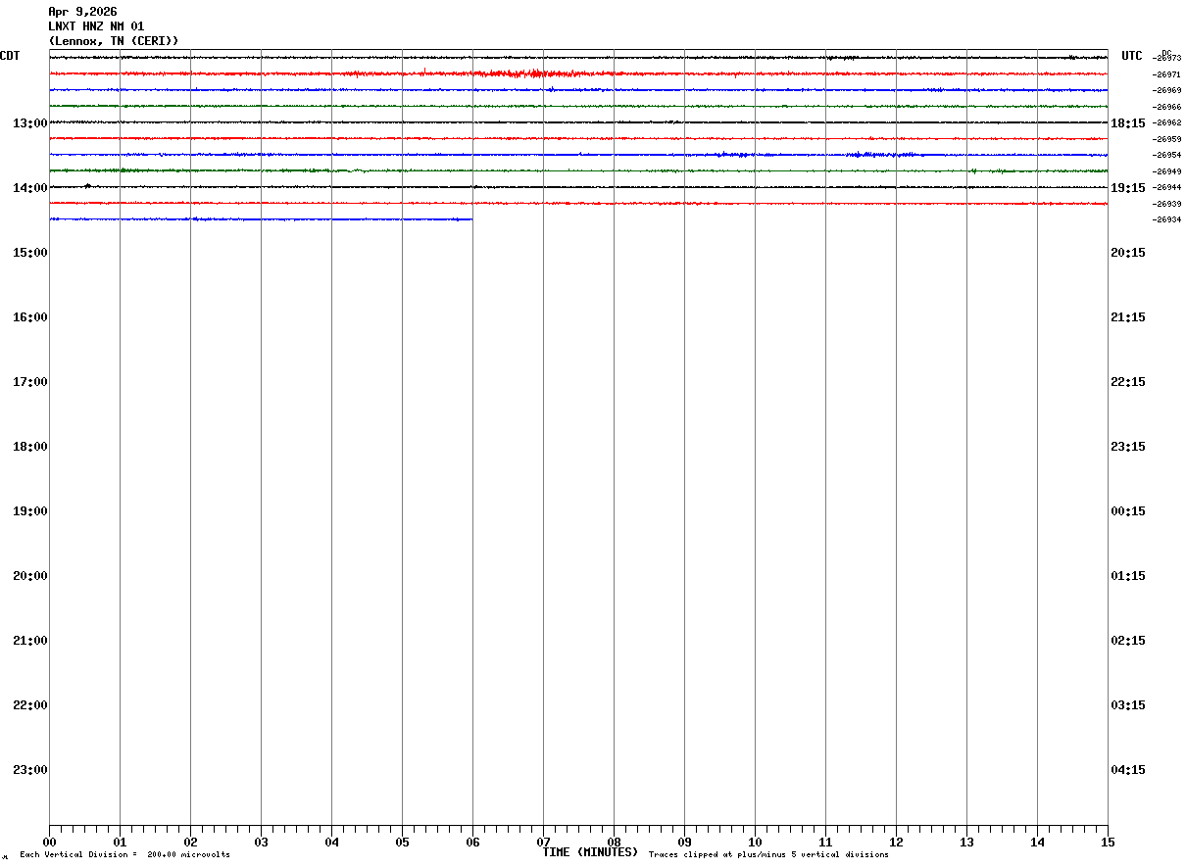Viewport: 1186px width, 868px height.
Task: Click the DC offset value -26949
Action: coord(1166,171)
